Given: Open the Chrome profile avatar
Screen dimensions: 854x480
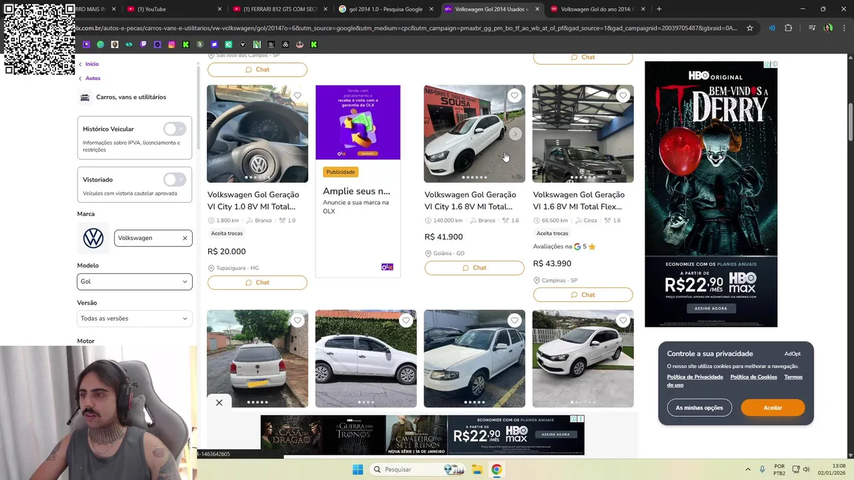Looking at the screenshot, I should pos(828,28).
